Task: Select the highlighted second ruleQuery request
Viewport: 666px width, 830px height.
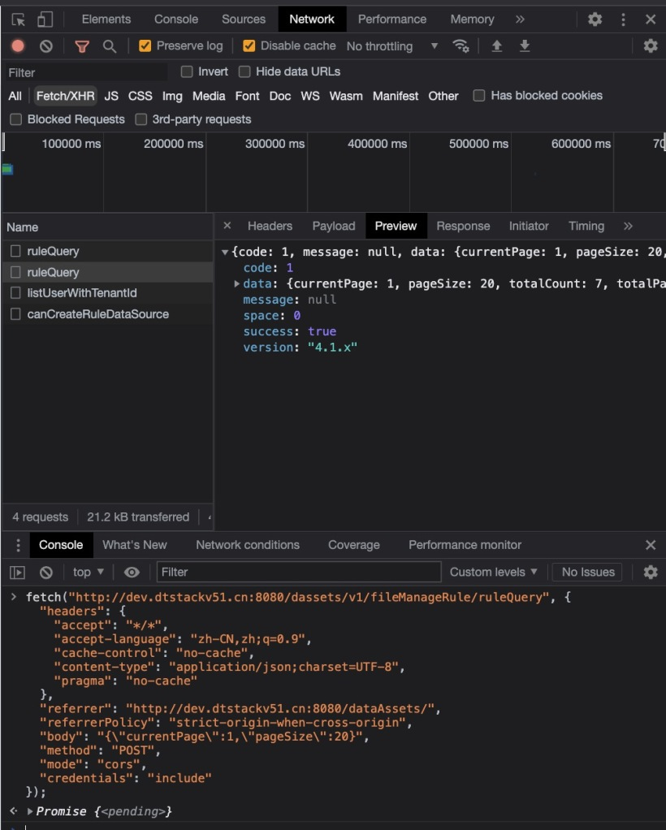Action: tap(108, 272)
